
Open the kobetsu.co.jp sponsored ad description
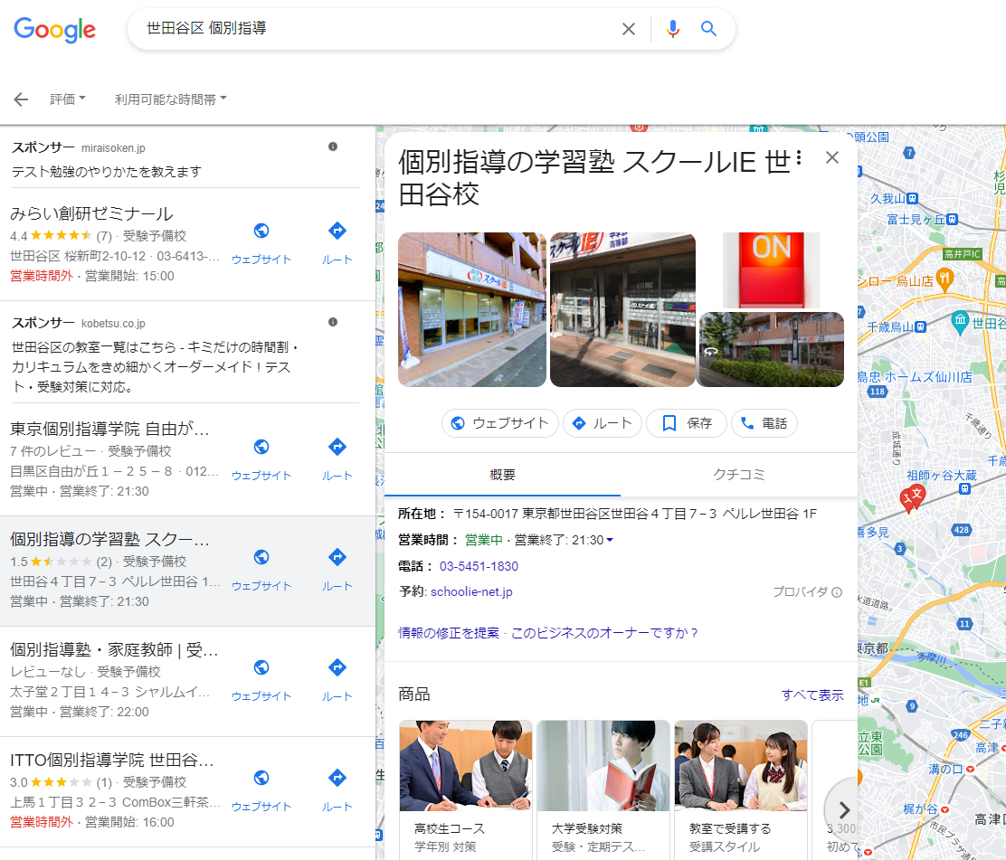point(155,367)
